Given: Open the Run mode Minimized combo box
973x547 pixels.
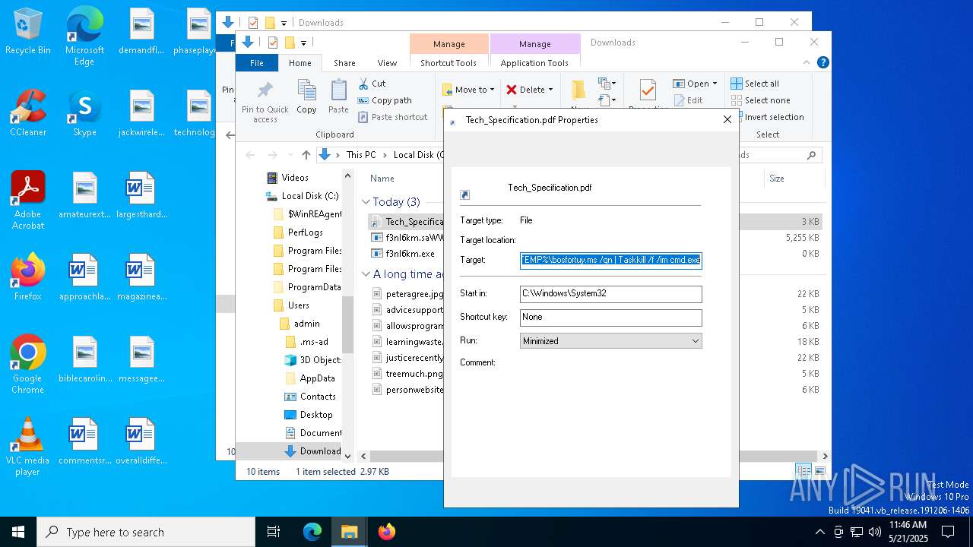Looking at the screenshot, I should click(611, 341).
